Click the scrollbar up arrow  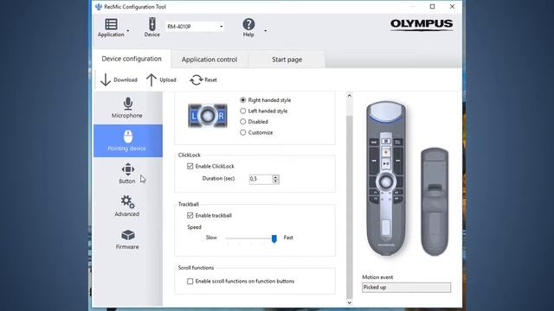click(x=350, y=96)
